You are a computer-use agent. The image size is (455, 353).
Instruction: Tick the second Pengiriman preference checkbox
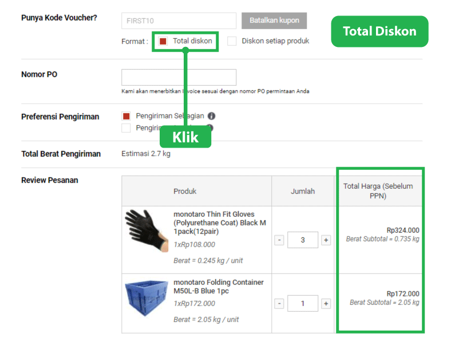pos(126,128)
